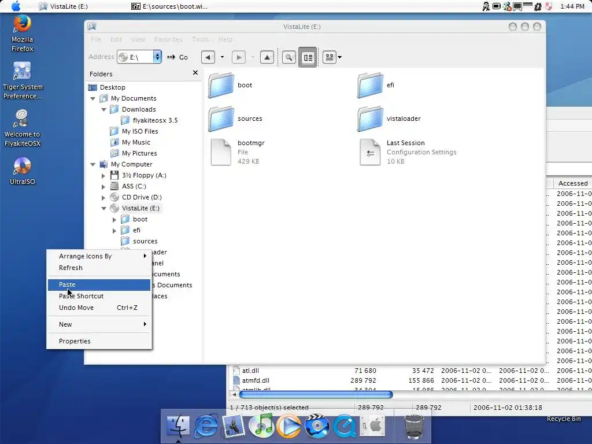
Task: Click the Views toolbar button
Action: [329, 57]
